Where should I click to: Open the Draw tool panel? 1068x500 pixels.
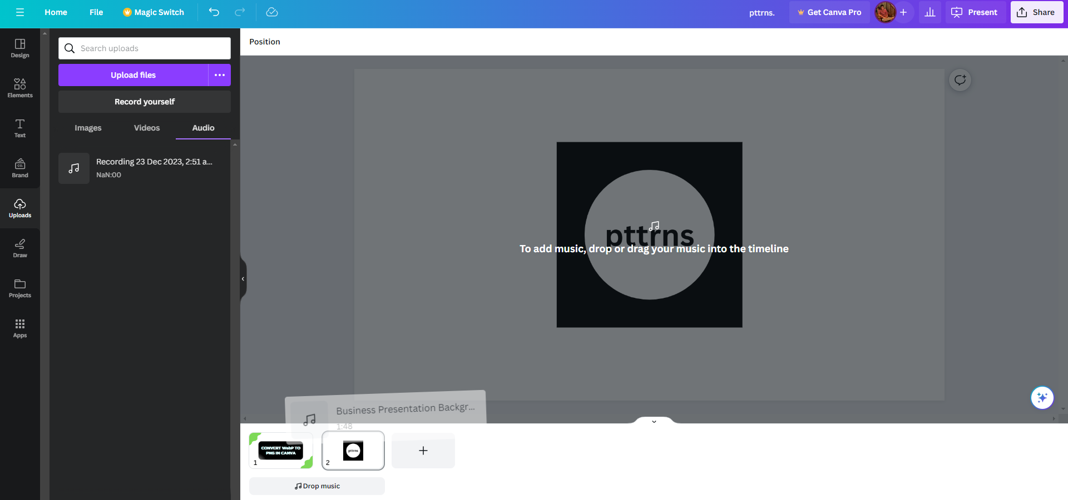(x=20, y=248)
